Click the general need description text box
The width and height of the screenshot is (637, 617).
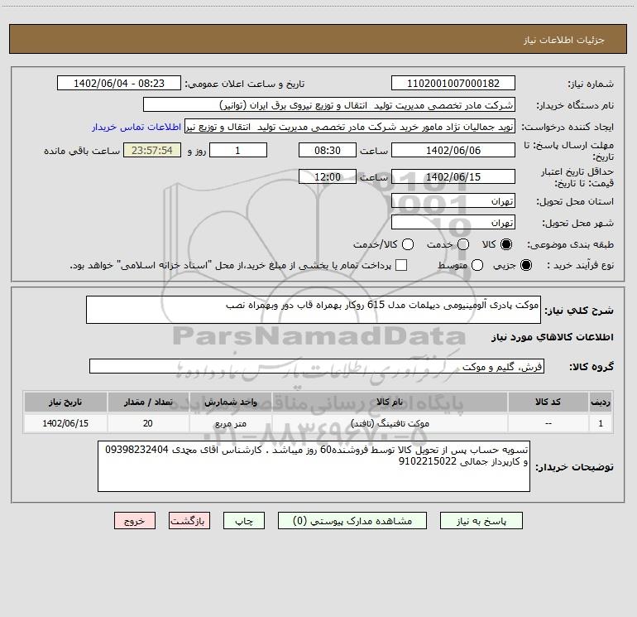click(x=314, y=310)
